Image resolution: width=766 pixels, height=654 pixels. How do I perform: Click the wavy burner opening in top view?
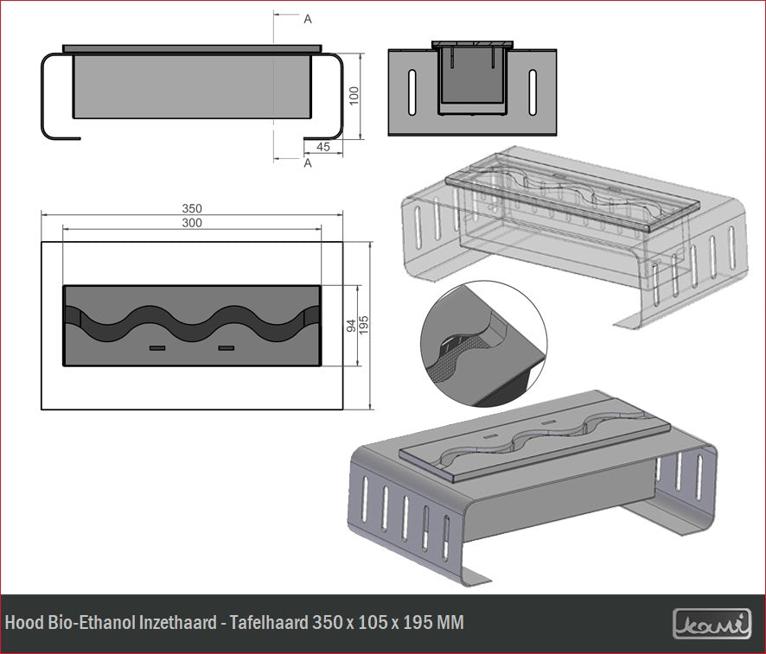click(x=192, y=323)
